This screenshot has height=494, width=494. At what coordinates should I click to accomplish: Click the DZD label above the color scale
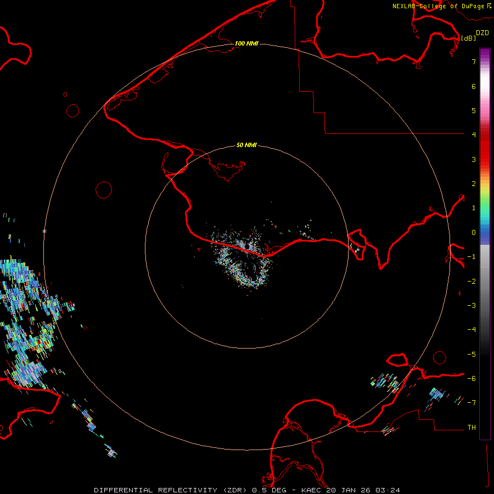click(482, 33)
